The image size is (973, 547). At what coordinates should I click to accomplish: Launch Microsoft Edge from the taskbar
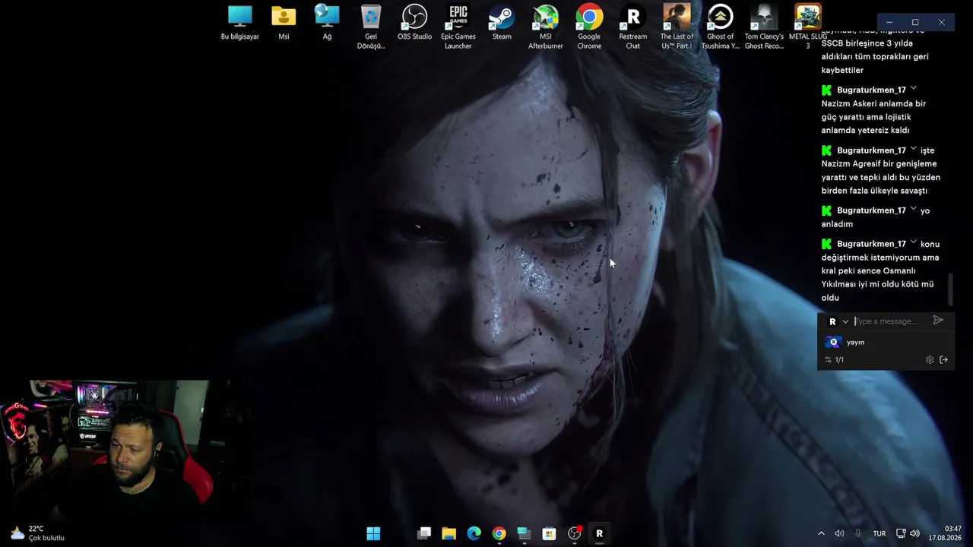[474, 533]
